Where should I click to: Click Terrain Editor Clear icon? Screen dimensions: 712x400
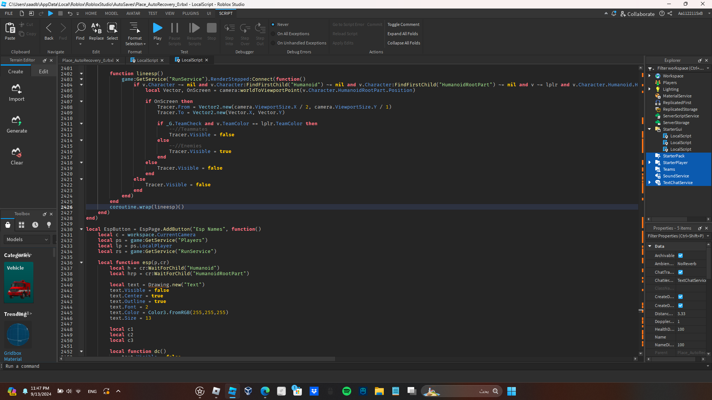coord(16,152)
